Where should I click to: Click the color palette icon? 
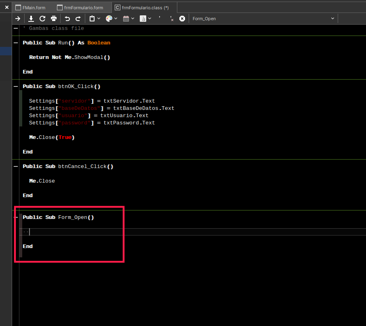[x=109, y=19]
